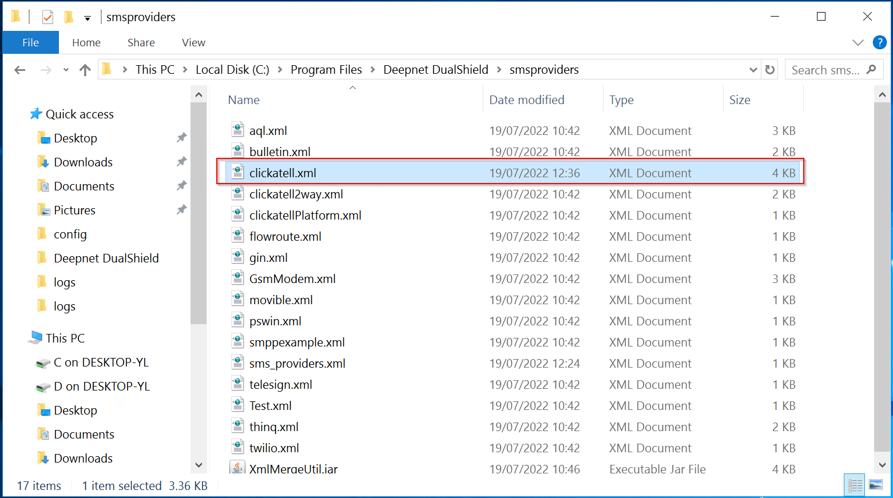893x498 pixels.
Task: Switch to large thumbnails view icon
Action: coord(875,485)
